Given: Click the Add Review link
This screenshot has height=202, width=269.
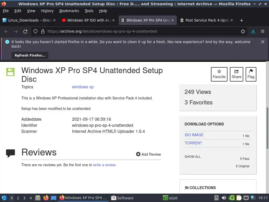Looking at the screenshot, I should [x=148, y=154].
